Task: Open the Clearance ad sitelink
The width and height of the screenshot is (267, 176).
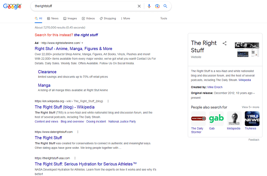Action: click(x=47, y=72)
